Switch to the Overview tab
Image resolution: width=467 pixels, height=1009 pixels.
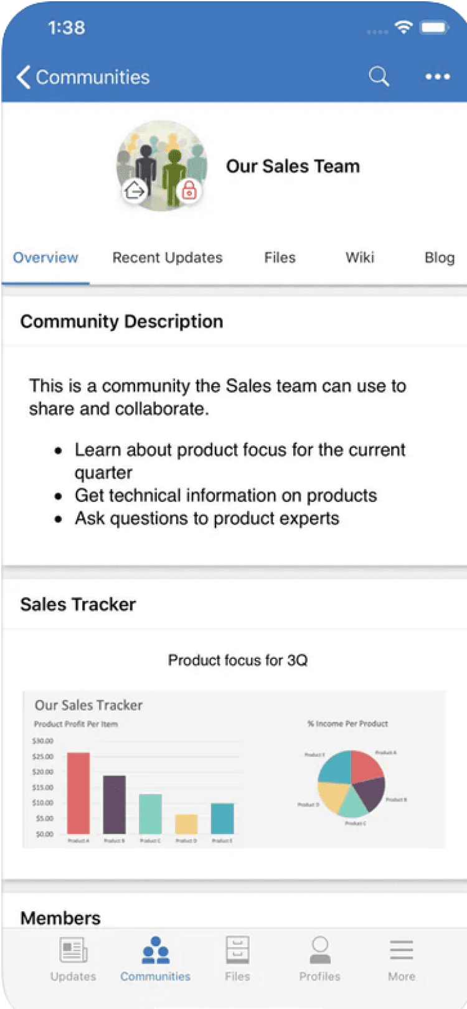click(x=45, y=258)
